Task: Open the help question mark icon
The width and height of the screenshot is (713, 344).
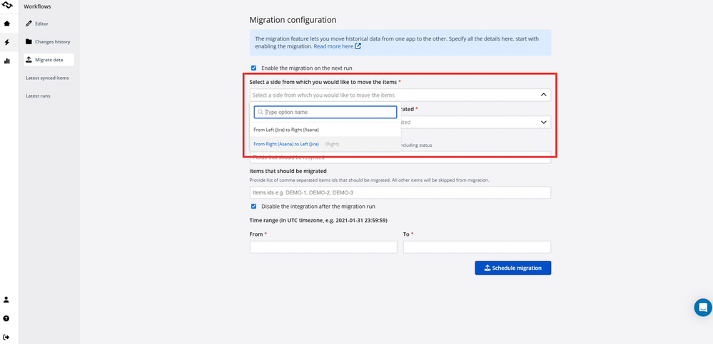Action: click(x=7, y=318)
